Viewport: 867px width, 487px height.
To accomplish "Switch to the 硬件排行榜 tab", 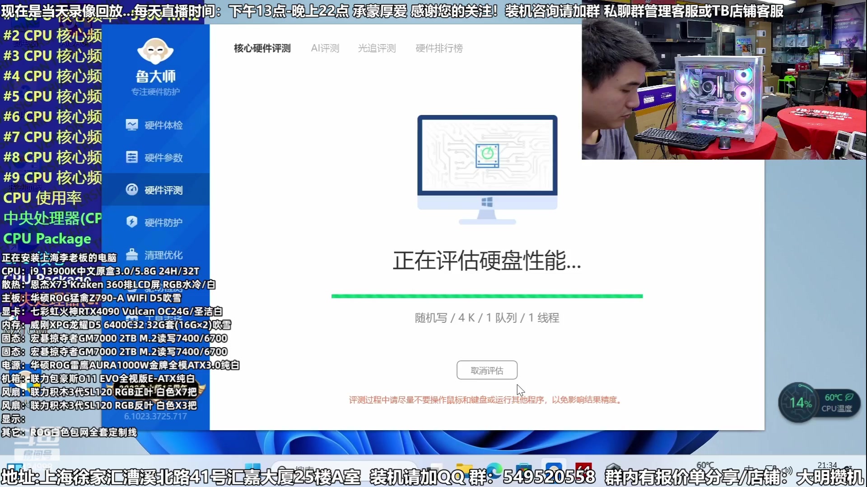I will (x=439, y=48).
